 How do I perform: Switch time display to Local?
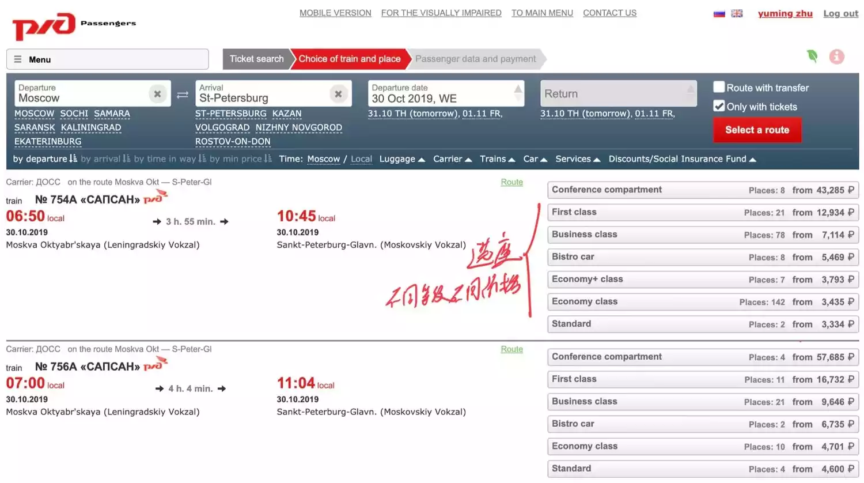[x=361, y=159]
